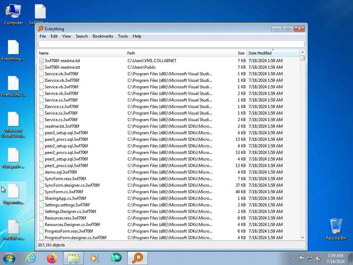The height and width of the screenshot is (265, 353).
Task: Select 3wf706f-readme.txt in C:\Users\Public
Action: (169, 67)
